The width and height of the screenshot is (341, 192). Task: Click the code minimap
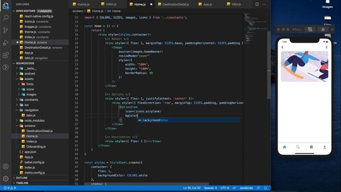[255, 28]
